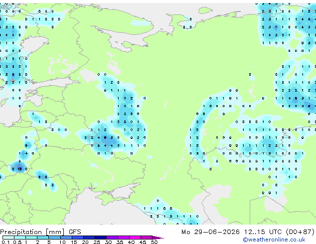Click the '0.5' legend scale label
The width and height of the screenshot is (316, 244).
click(x=17, y=242)
